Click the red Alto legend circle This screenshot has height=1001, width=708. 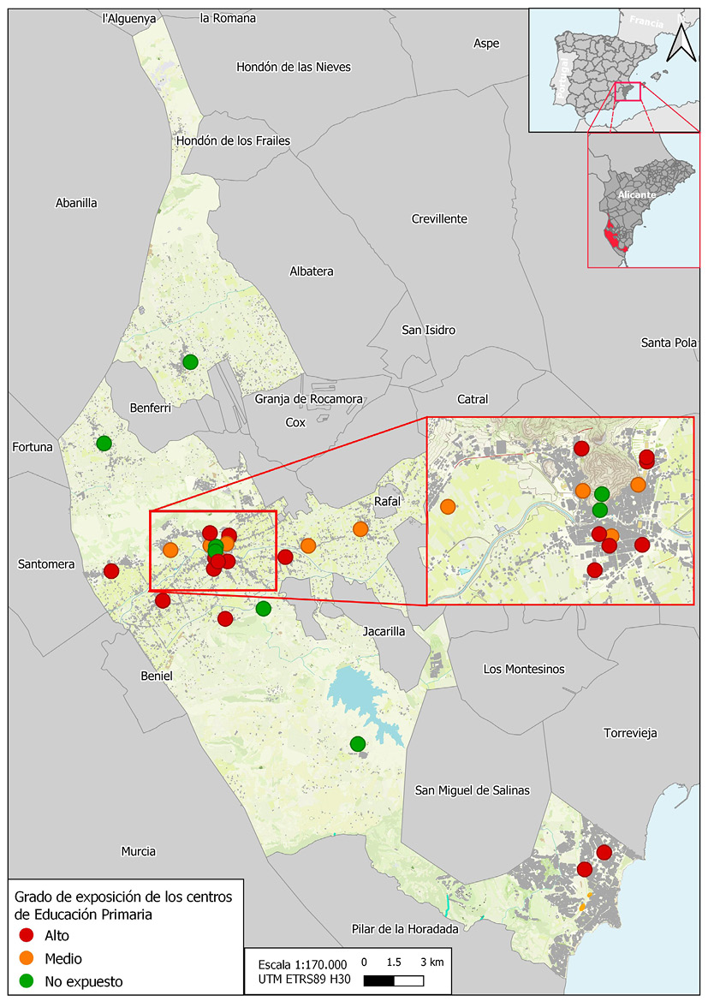point(27,936)
